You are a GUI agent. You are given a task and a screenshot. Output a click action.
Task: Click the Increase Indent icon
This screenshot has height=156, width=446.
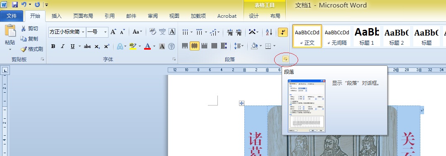pos(239,32)
